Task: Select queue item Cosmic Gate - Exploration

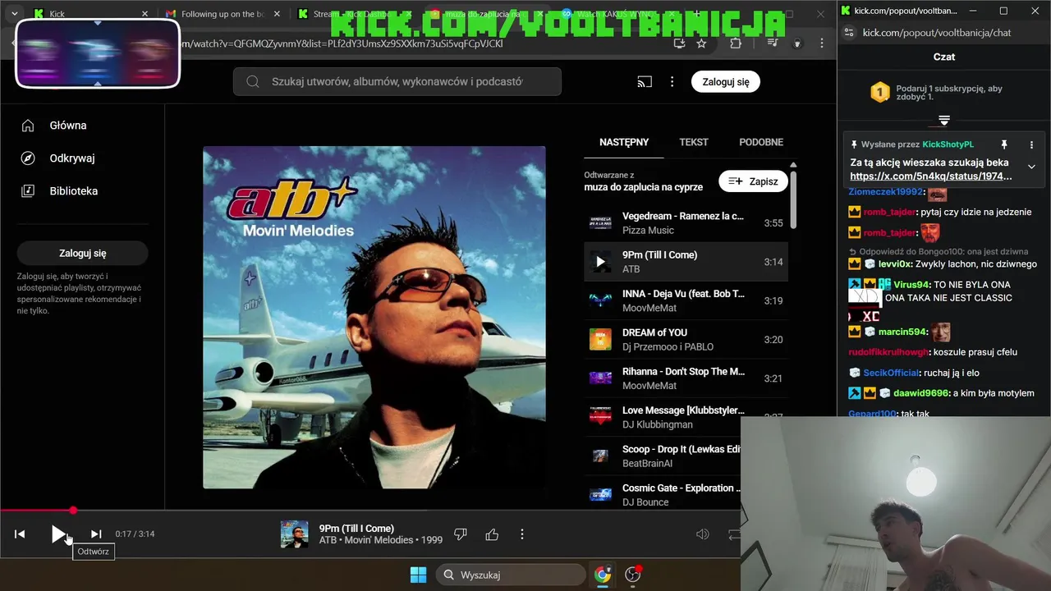Action: (x=663, y=494)
